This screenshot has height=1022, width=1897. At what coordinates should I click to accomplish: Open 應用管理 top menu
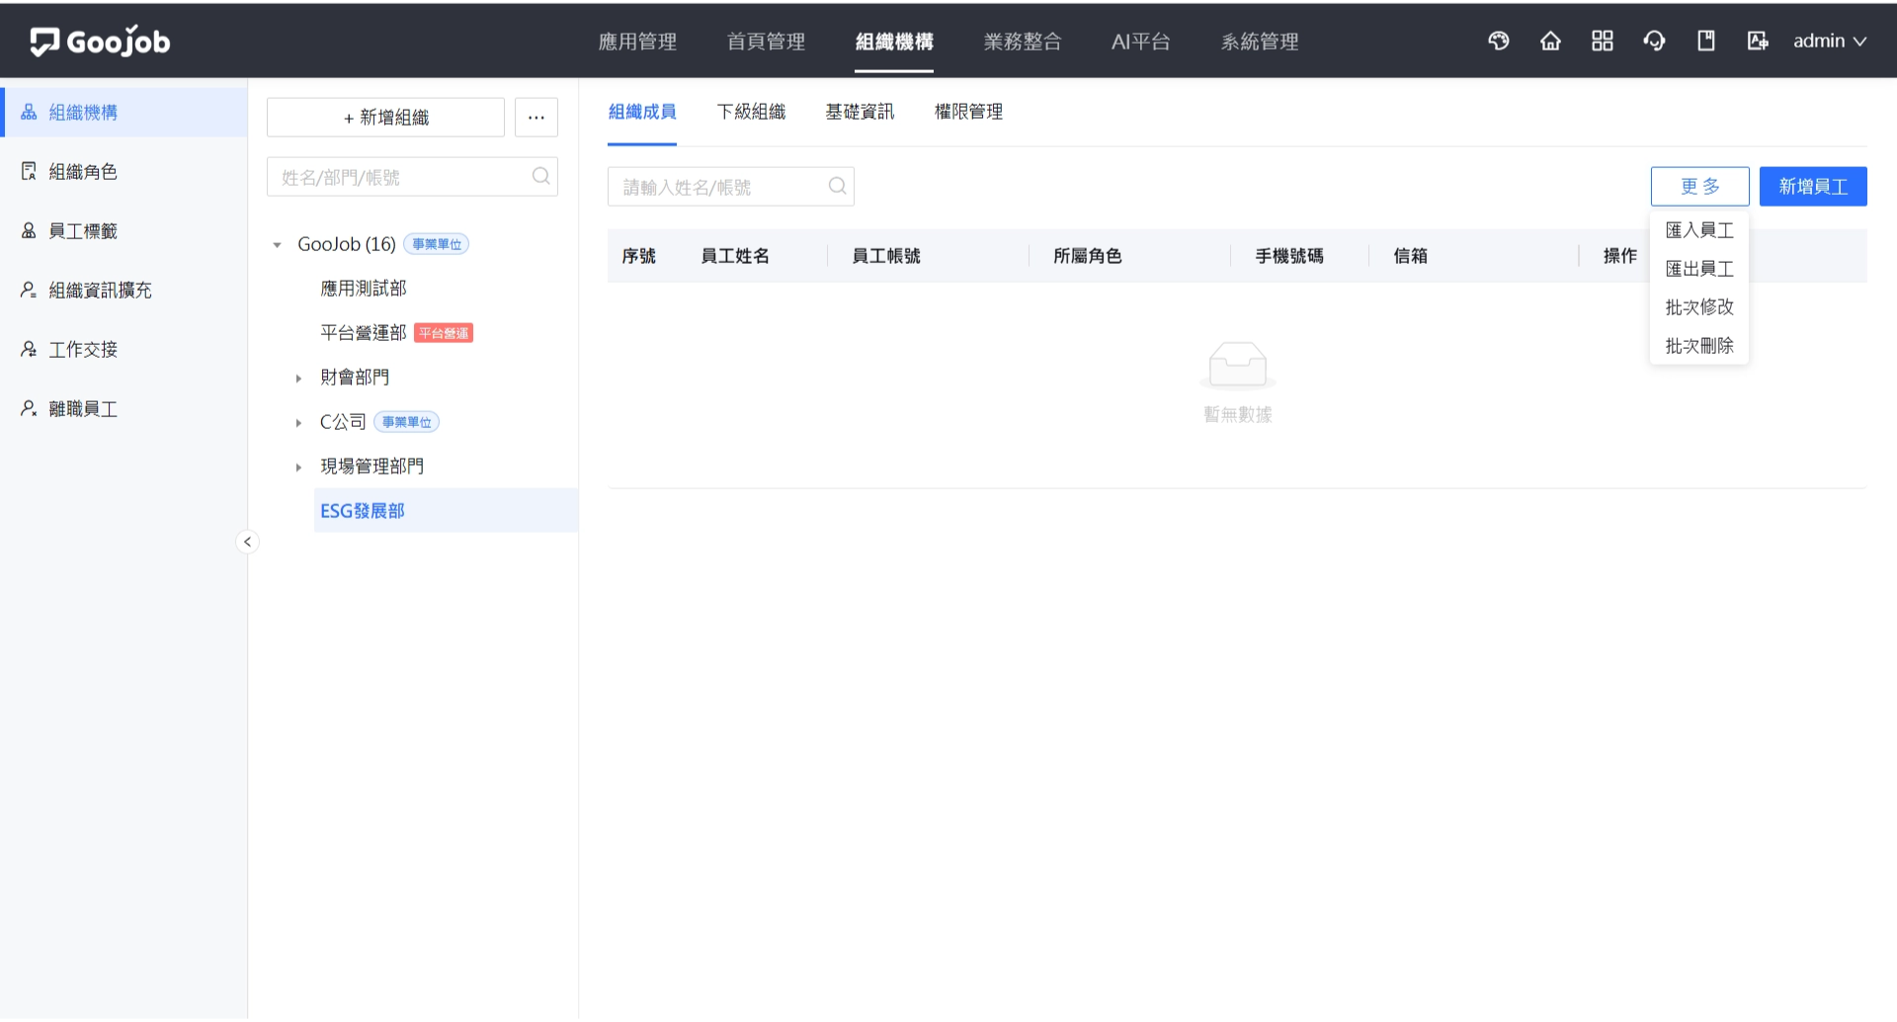637,42
